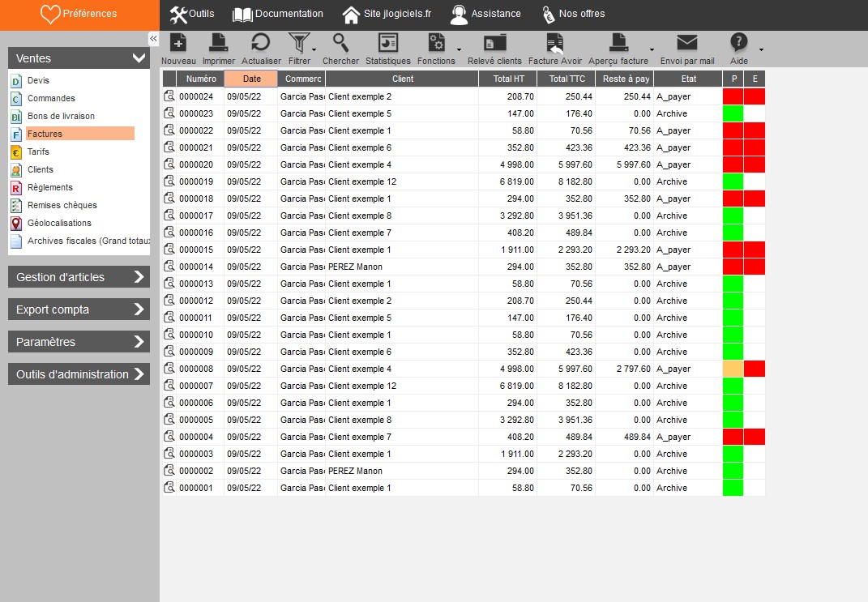Open Géolocalisations section
Image resolution: width=868 pixels, height=602 pixels.
click(x=59, y=223)
